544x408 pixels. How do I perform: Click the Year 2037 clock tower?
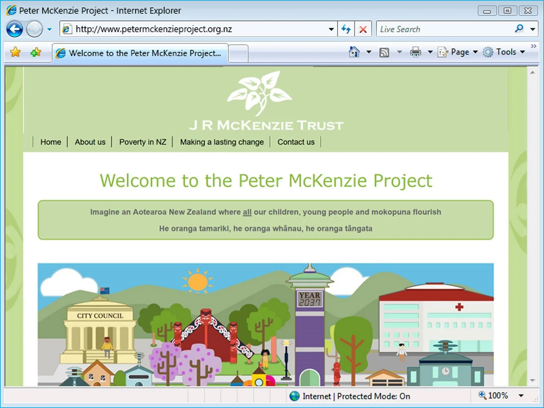click(310, 324)
